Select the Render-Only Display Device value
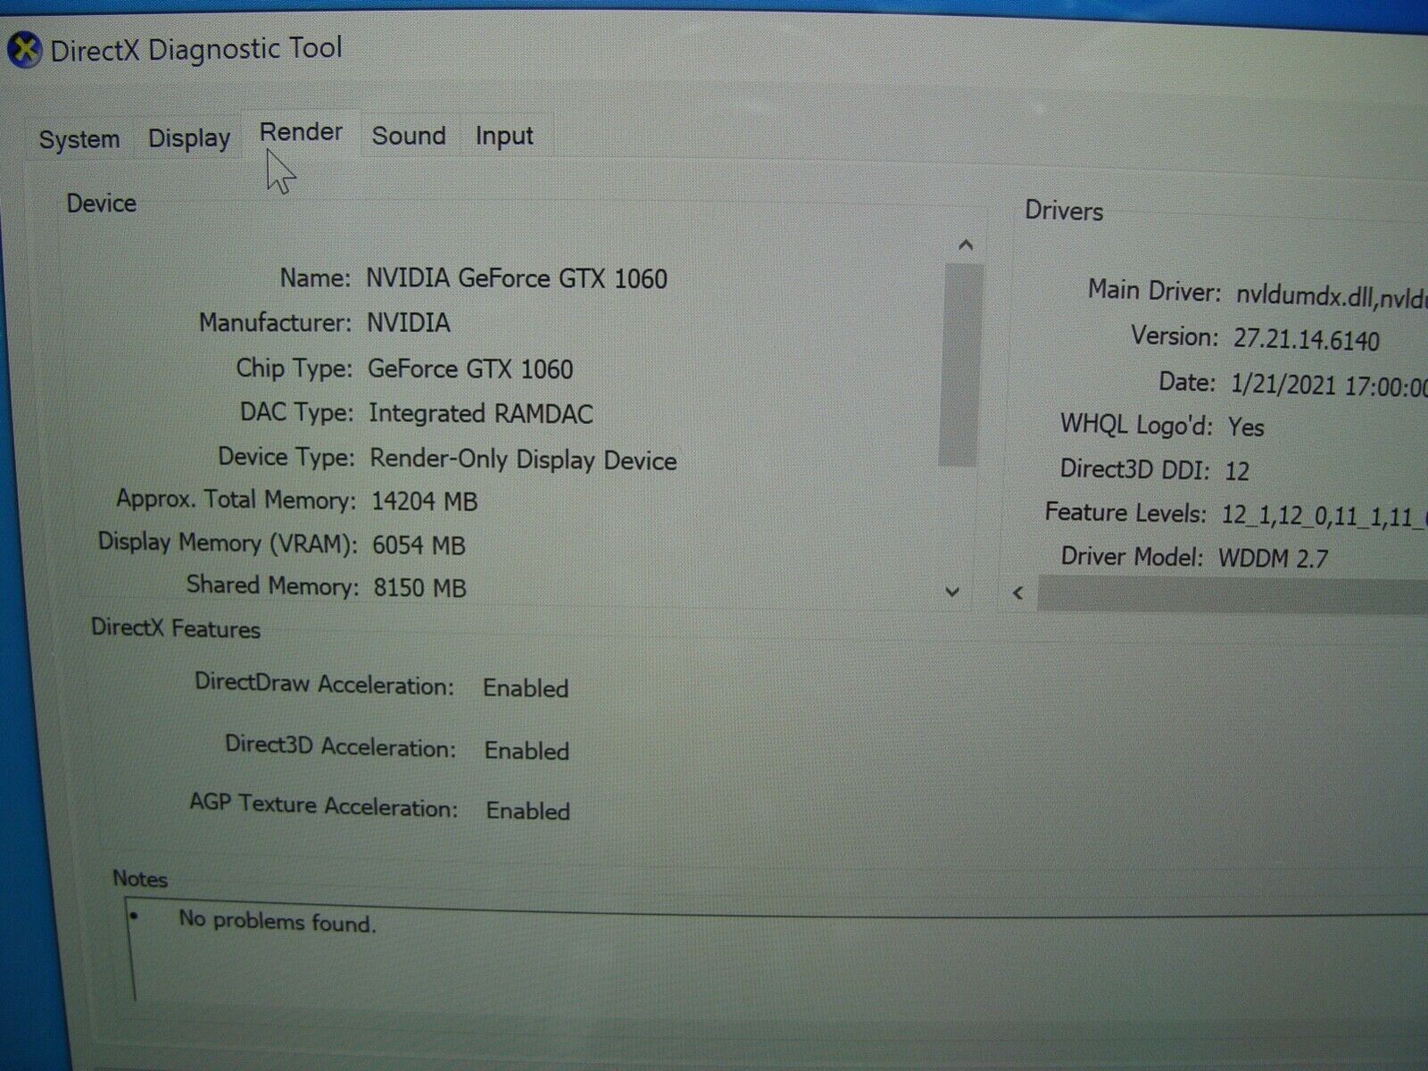The width and height of the screenshot is (1428, 1071). 523,460
